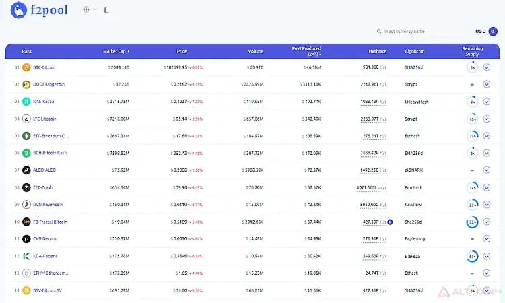
Task: Open the LTC-Litecoin link
Action: (44, 119)
